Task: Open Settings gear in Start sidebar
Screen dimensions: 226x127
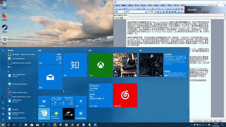Action: point(3,114)
